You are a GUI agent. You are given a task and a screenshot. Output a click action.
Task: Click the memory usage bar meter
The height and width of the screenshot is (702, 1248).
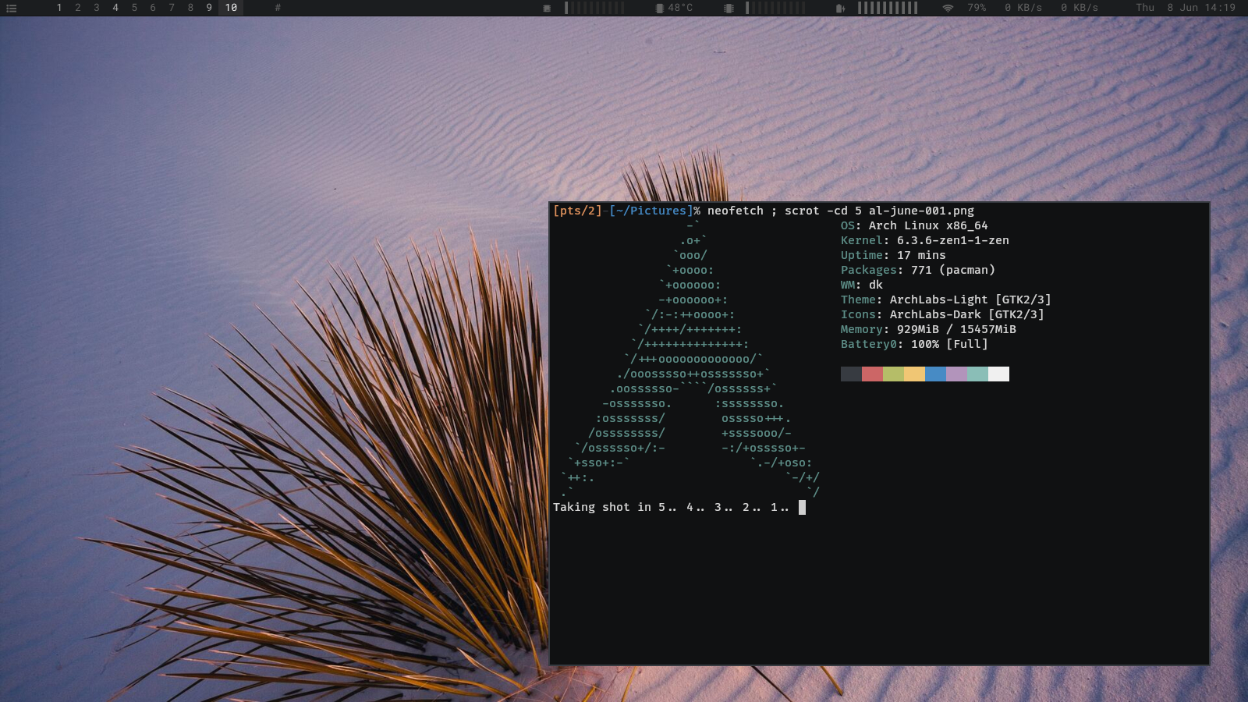click(x=775, y=8)
